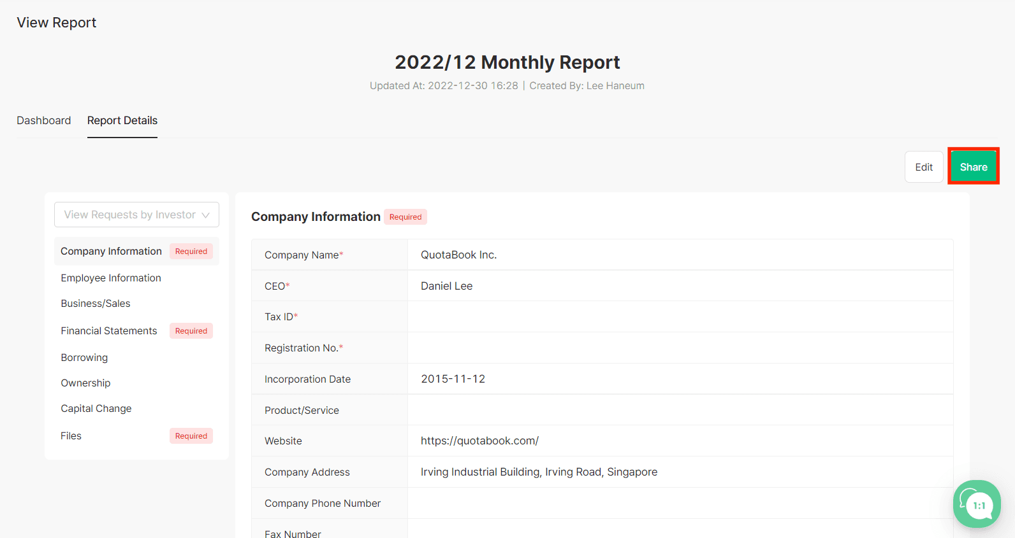Click the 2022/12 Monthly Report title
The height and width of the screenshot is (538, 1015).
507,62
